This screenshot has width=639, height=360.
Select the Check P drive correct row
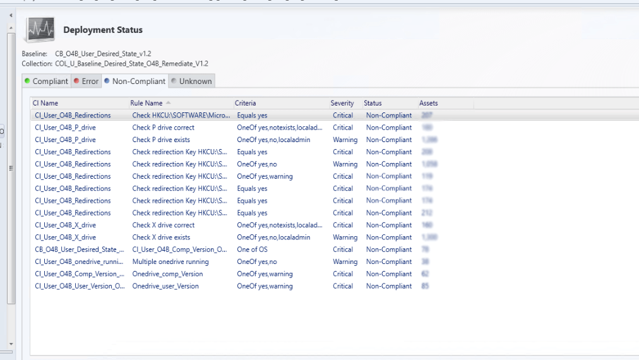tap(163, 128)
